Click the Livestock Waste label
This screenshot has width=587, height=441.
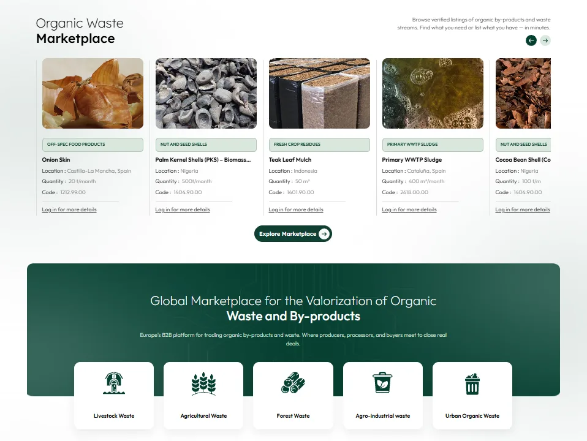[x=114, y=416]
